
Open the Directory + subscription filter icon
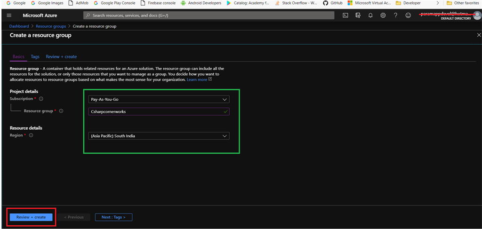[x=358, y=16]
